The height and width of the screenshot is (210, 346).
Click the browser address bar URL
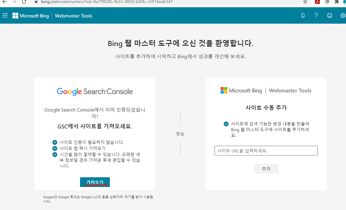107,2
